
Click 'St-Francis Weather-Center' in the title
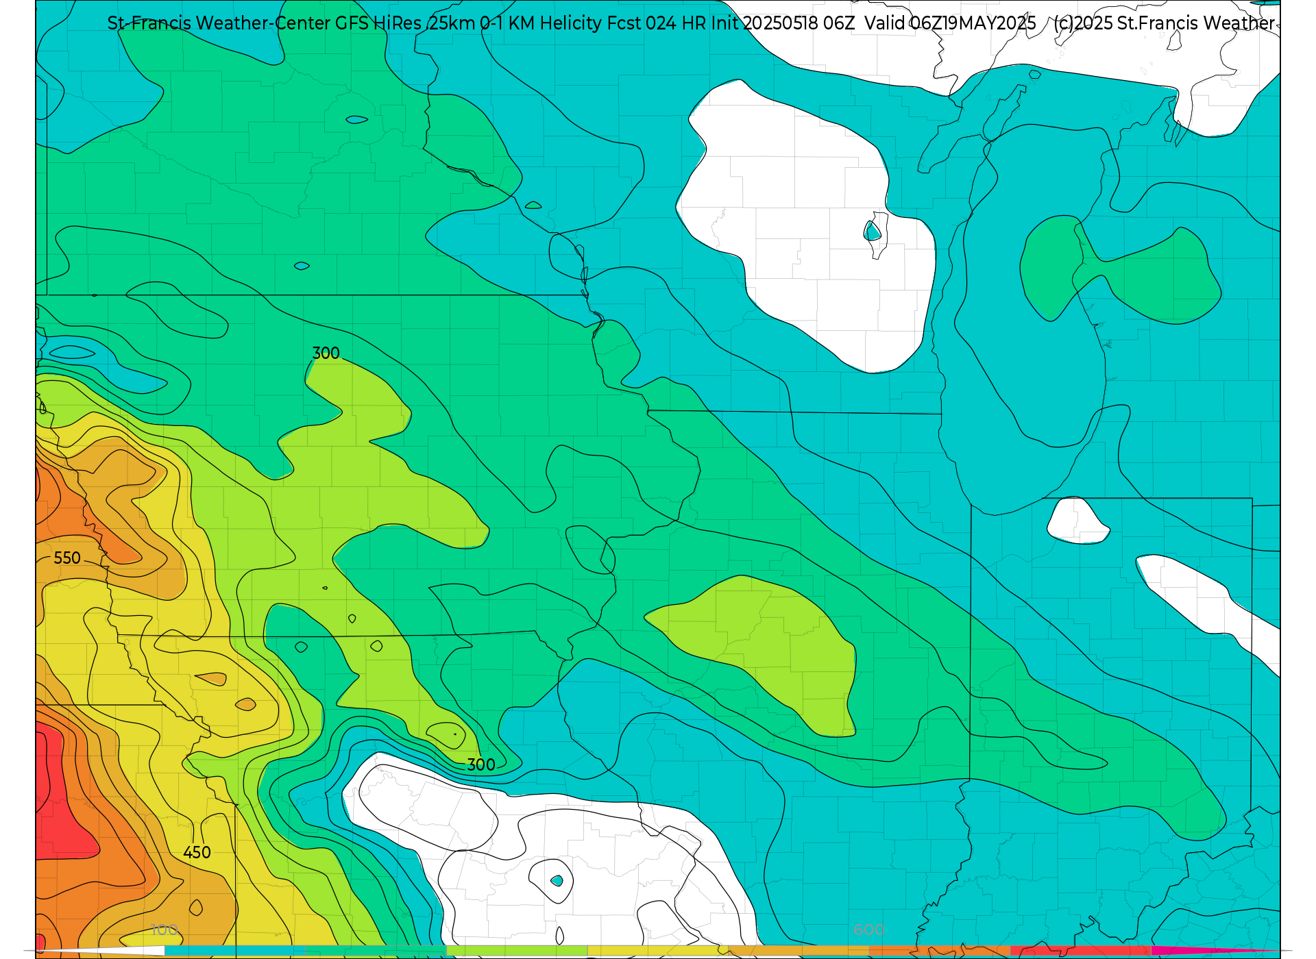pyautogui.click(x=219, y=23)
